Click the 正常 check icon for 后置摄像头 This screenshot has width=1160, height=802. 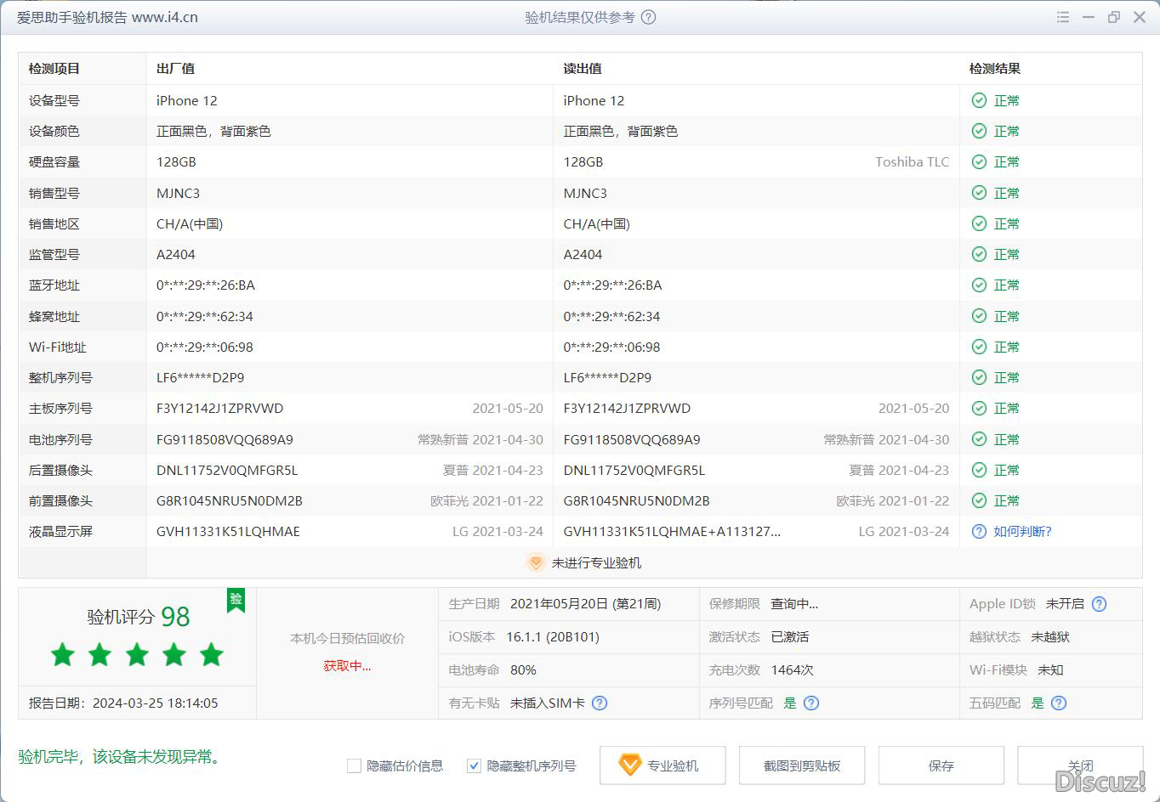click(979, 470)
